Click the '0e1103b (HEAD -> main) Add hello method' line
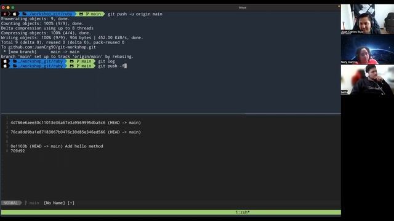394x221 pixels. pyautogui.click(x=57, y=146)
